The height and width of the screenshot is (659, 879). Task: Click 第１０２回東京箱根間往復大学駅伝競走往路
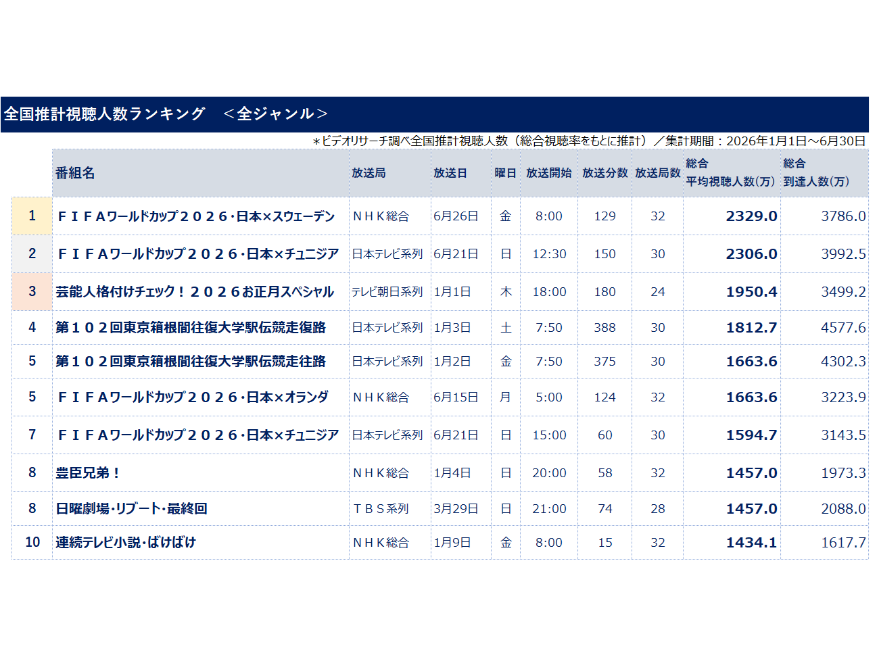(x=191, y=362)
